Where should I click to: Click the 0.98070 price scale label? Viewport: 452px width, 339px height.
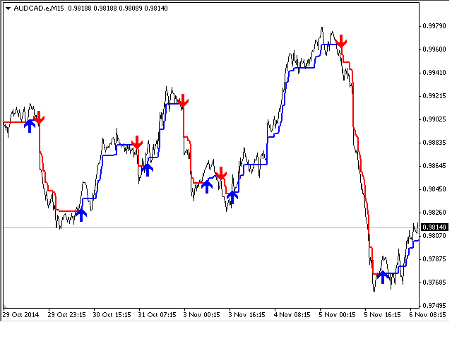click(x=434, y=236)
